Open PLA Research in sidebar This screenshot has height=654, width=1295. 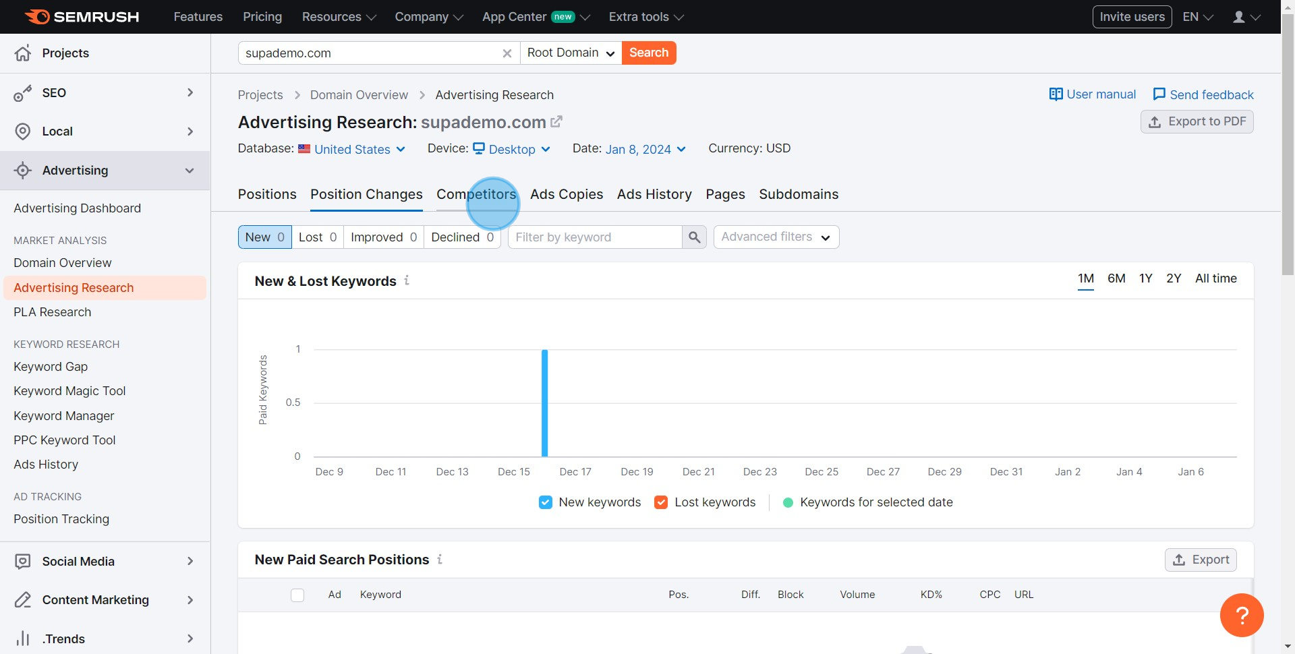click(52, 312)
